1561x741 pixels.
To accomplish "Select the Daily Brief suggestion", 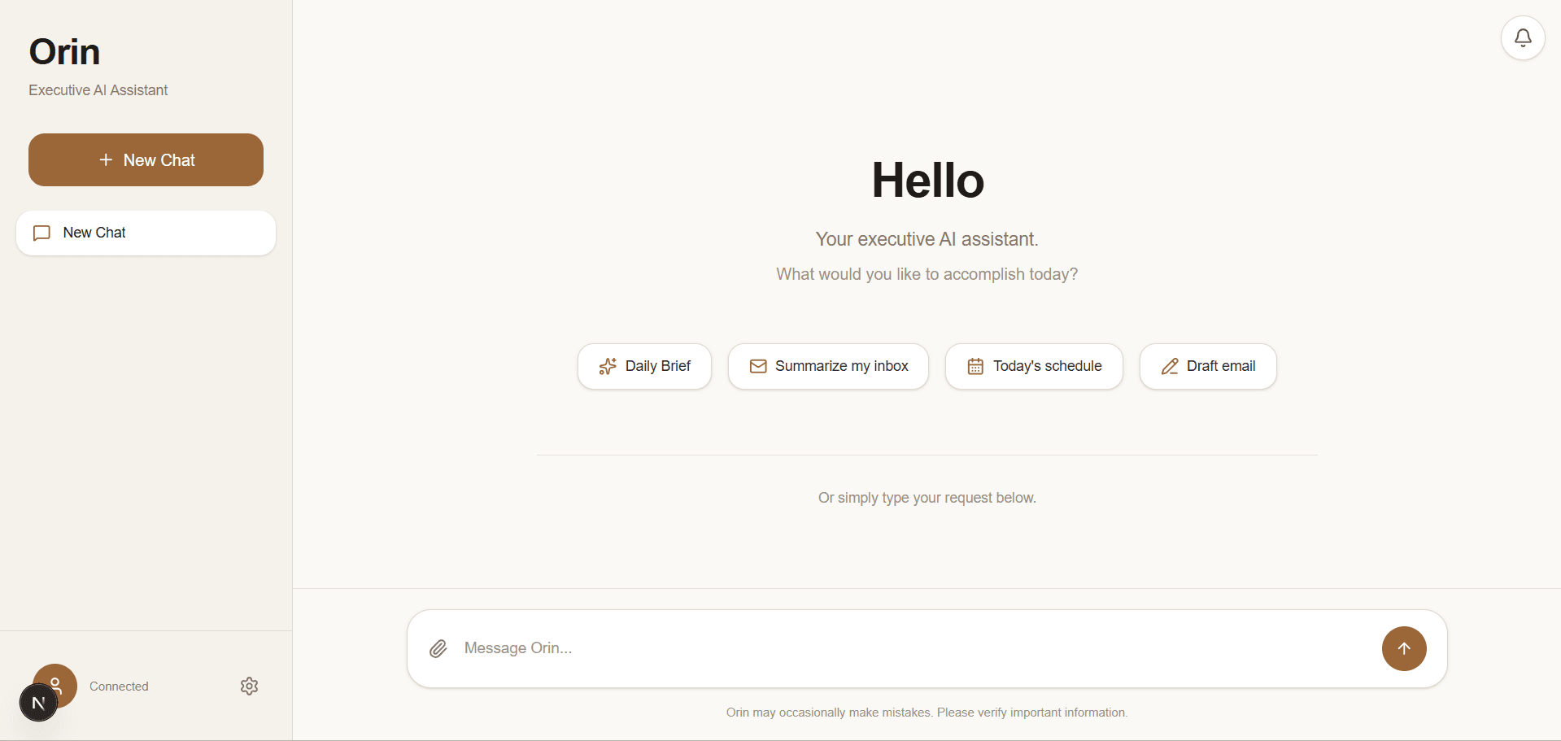I will [644, 367].
